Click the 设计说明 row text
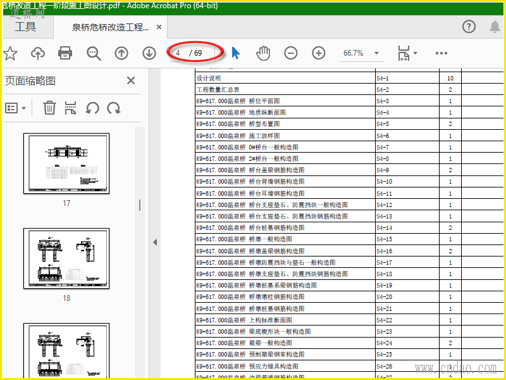The width and height of the screenshot is (506, 380). [209, 78]
